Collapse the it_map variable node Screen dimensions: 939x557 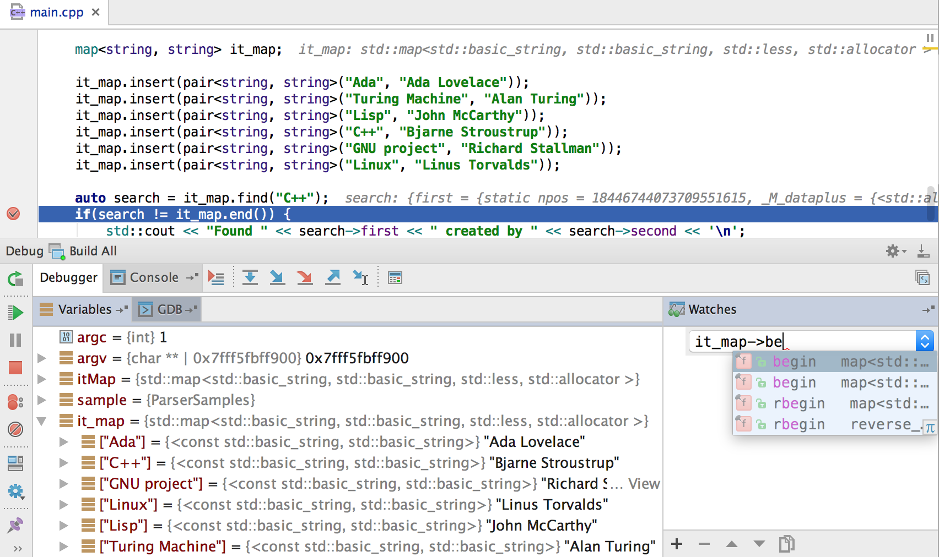[x=41, y=421]
